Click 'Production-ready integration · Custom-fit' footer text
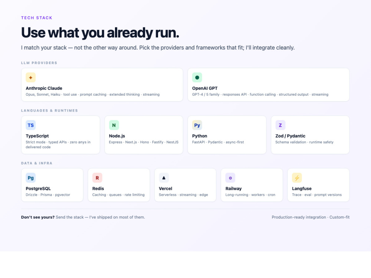371x278 pixels. tap(311, 217)
